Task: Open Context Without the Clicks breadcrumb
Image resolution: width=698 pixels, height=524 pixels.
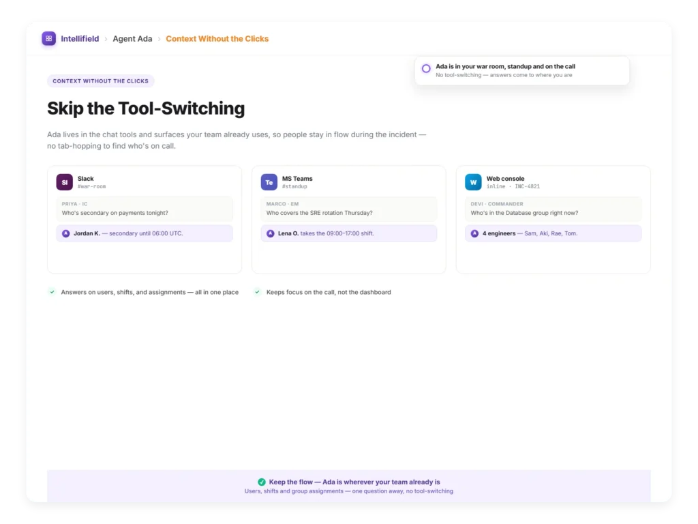Action: (x=217, y=39)
